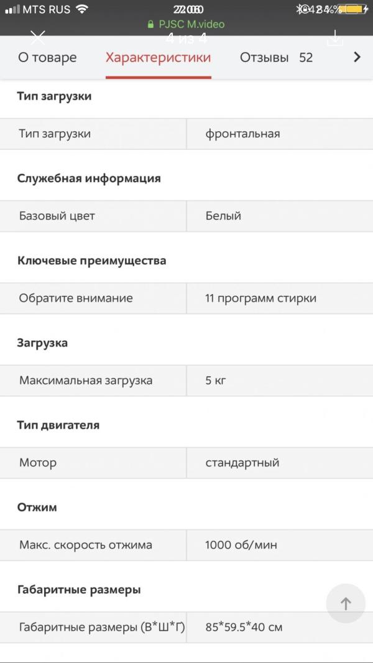Tap the Wi-Fi status icon
373x663 pixels.
coord(81,9)
